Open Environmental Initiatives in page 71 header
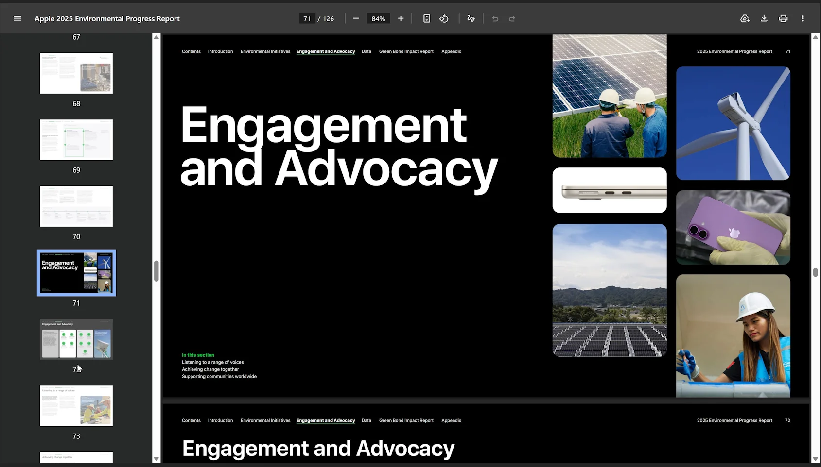The height and width of the screenshot is (467, 821). (265, 51)
